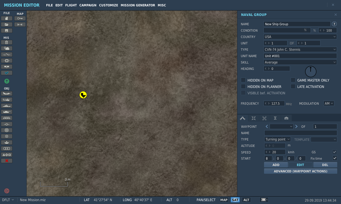
Task: Click the ADD waypoint button
Action: pos(276,165)
